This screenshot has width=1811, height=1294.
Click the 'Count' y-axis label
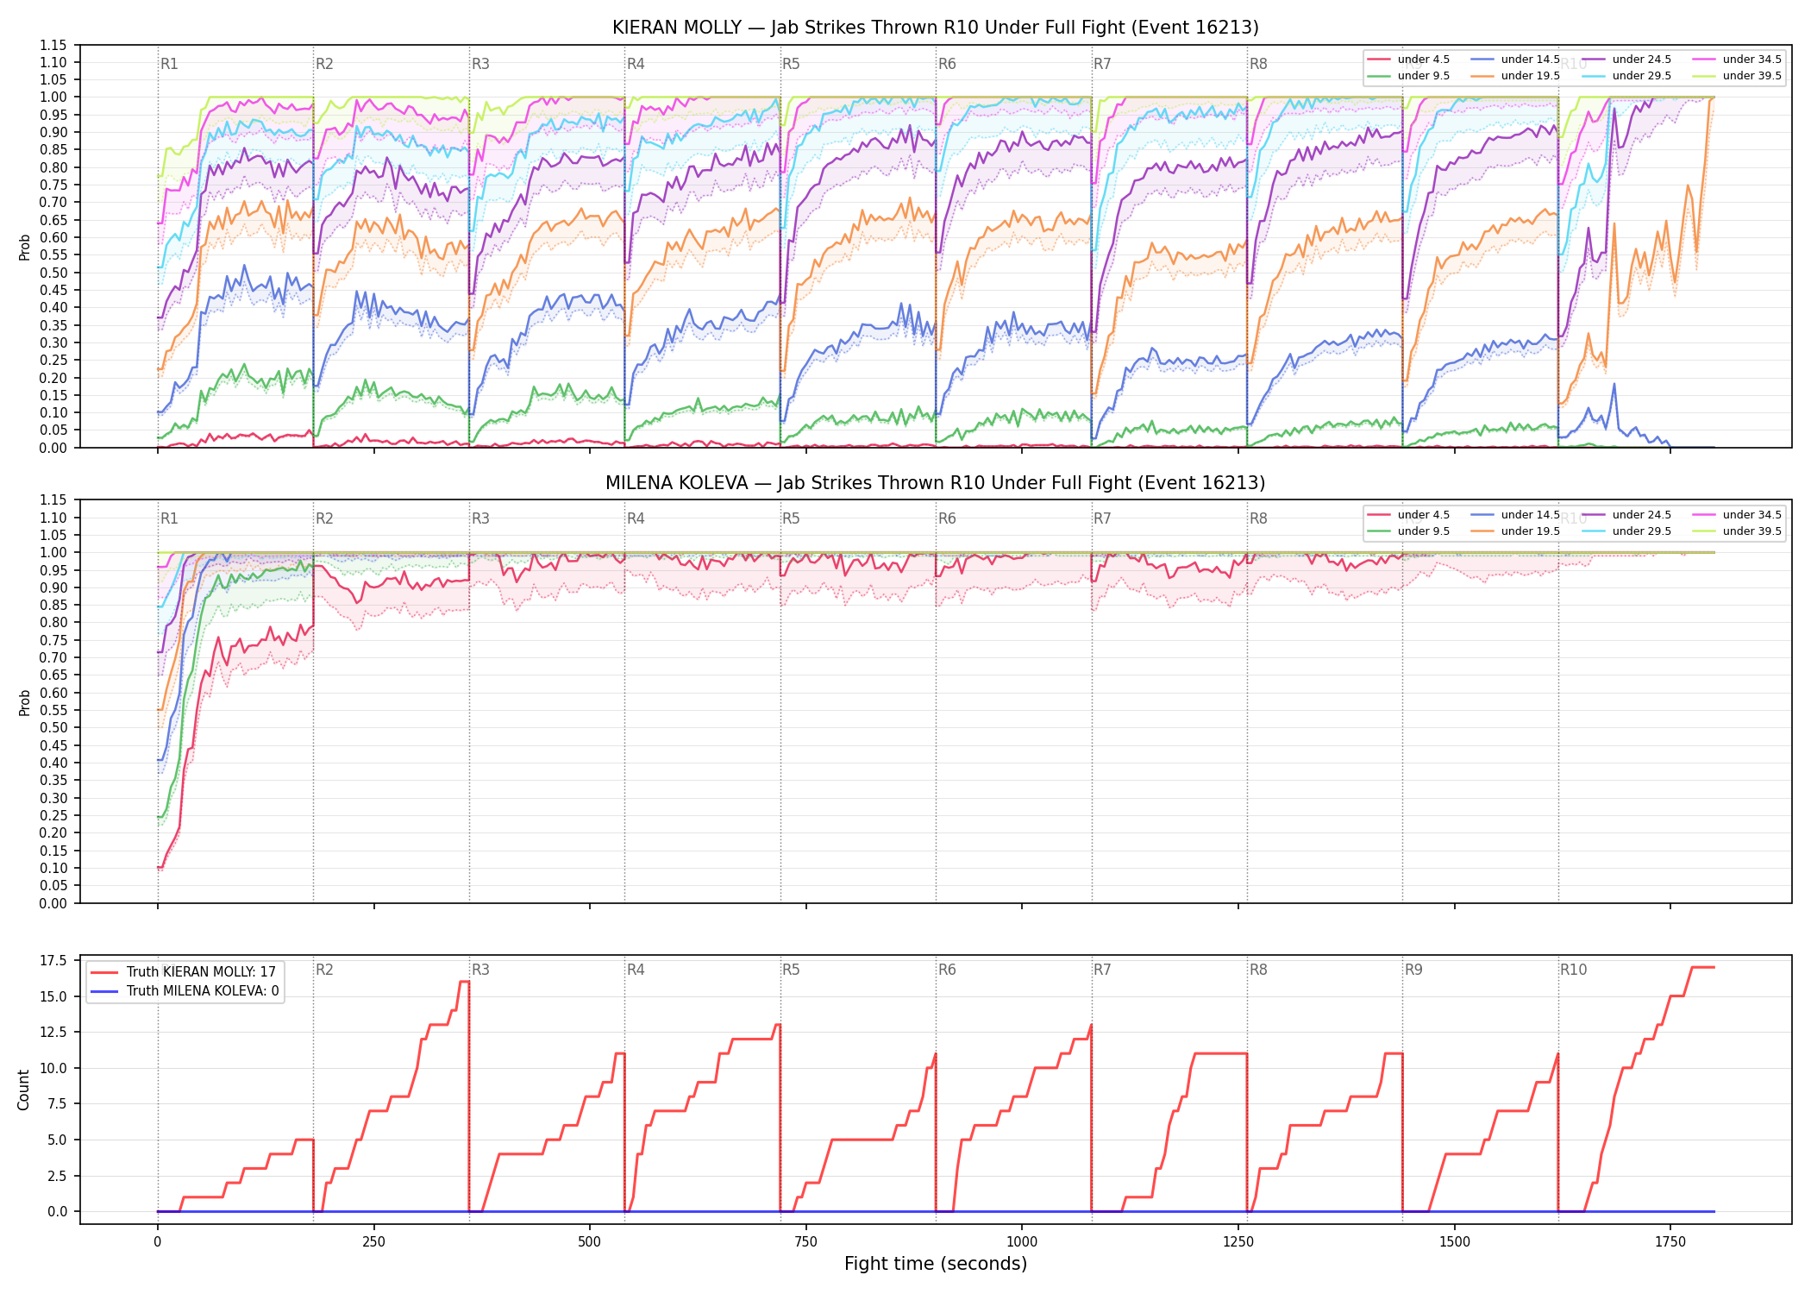click(x=23, y=1090)
